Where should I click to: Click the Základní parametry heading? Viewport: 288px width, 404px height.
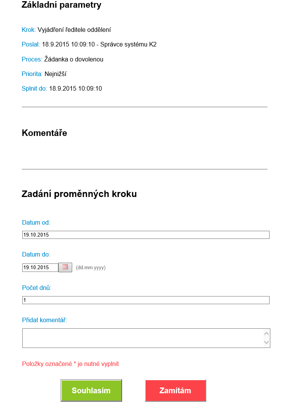(61, 5)
